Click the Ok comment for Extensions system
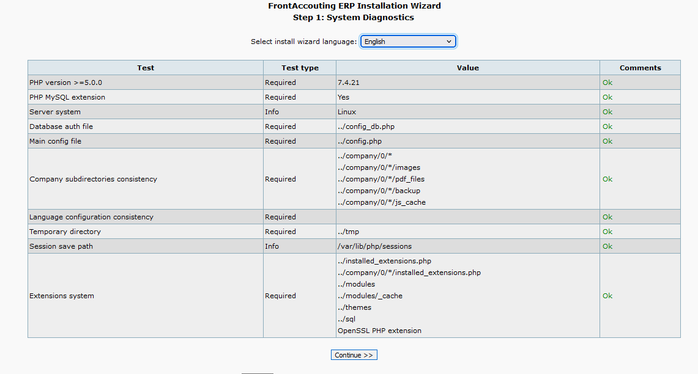Viewport: 698px width, 374px height. point(607,296)
